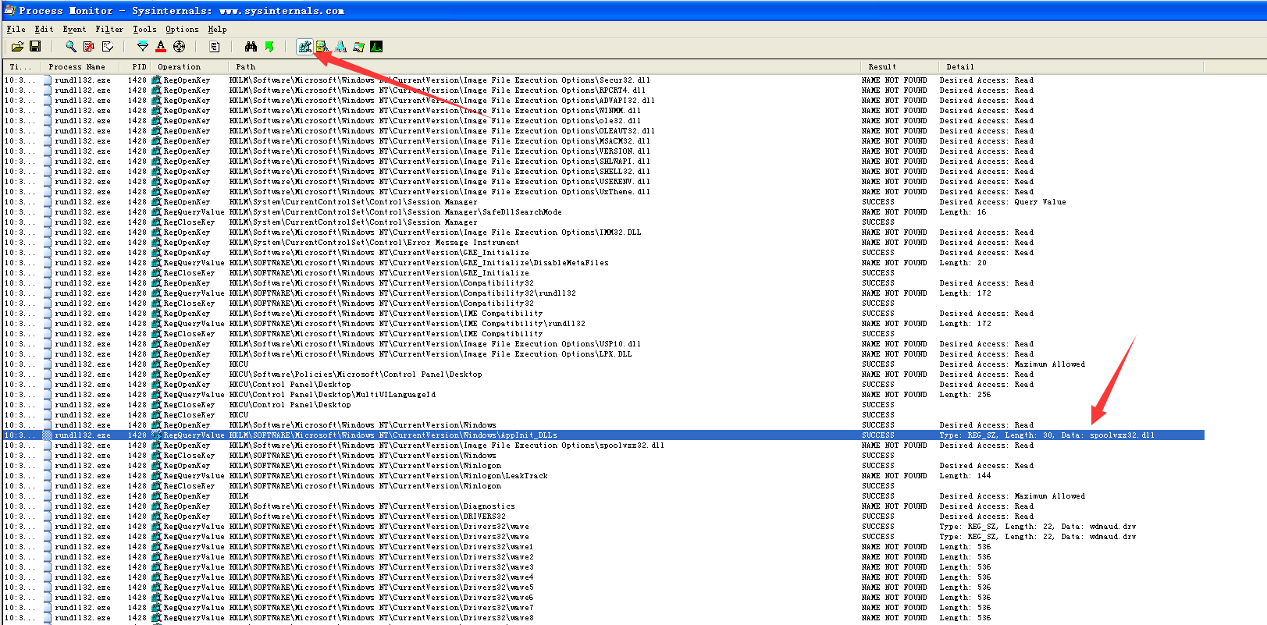Clear the display with the eraser icon

tap(108, 47)
